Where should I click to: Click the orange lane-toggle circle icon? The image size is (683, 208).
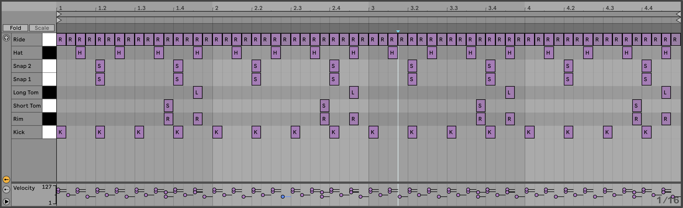click(6, 180)
